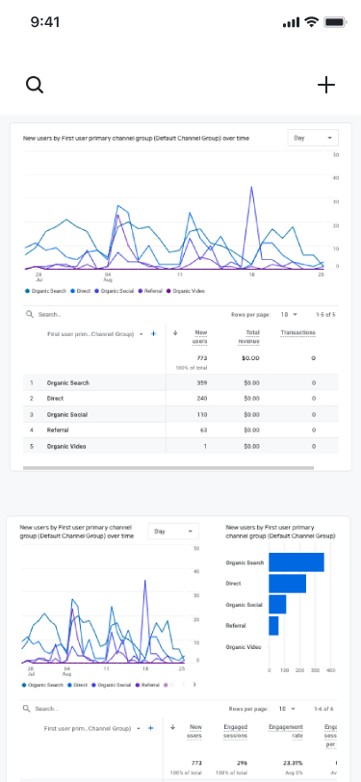The image size is (361, 782).
Task: Tap the plus icon in header
Action: 326,86
